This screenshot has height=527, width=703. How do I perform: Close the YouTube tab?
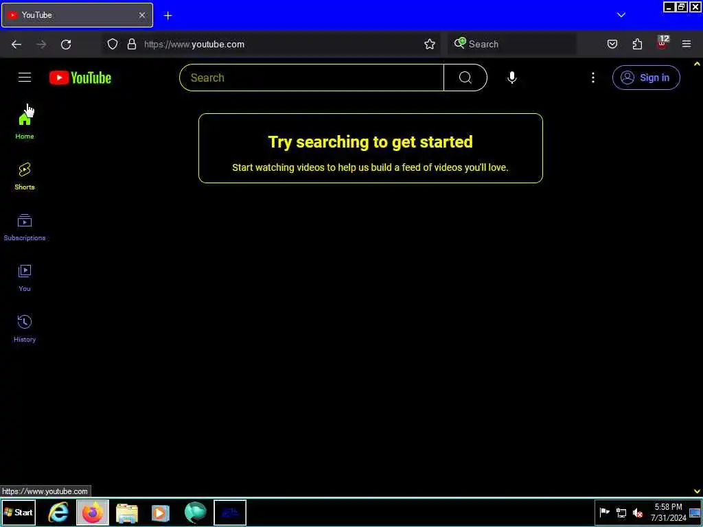pyautogui.click(x=141, y=15)
